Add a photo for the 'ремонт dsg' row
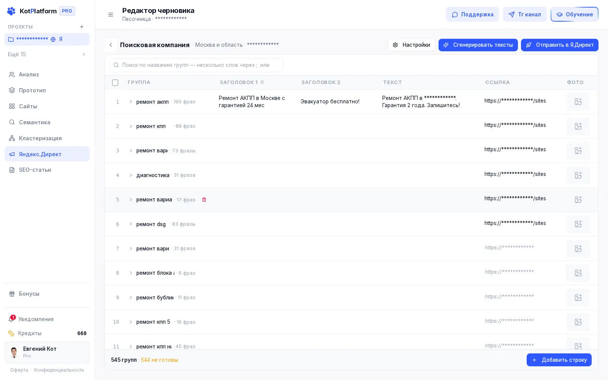This screenshot has height=380, width=608. pyautogui.click(x=578, y=224)
